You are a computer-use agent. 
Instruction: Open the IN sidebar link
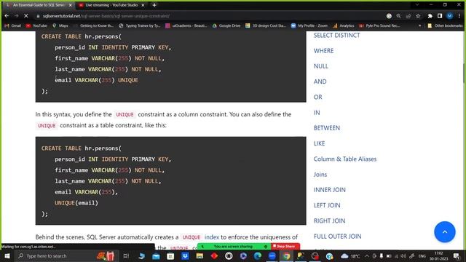point(317,113)
